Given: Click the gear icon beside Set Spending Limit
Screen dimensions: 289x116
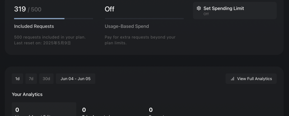Looking at the screenshot, I should [199, 8].
